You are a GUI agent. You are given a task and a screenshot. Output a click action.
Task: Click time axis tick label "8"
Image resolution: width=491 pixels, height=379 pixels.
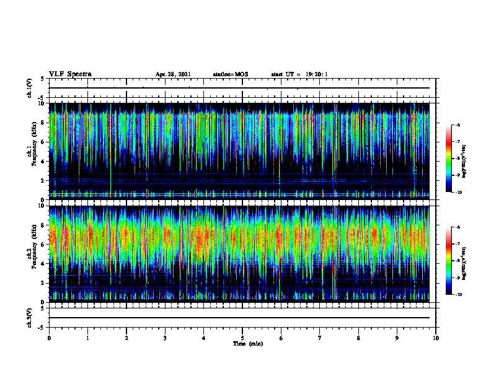[358, 338]
